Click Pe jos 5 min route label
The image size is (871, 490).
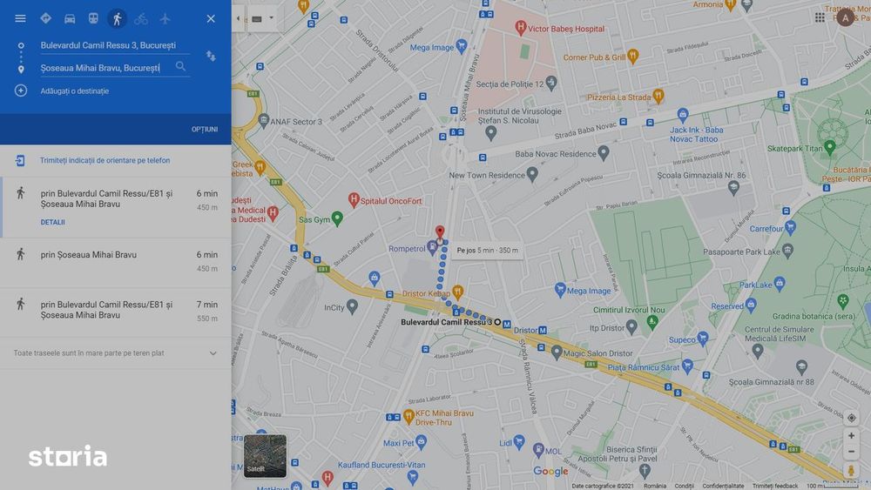pos(487,251)
